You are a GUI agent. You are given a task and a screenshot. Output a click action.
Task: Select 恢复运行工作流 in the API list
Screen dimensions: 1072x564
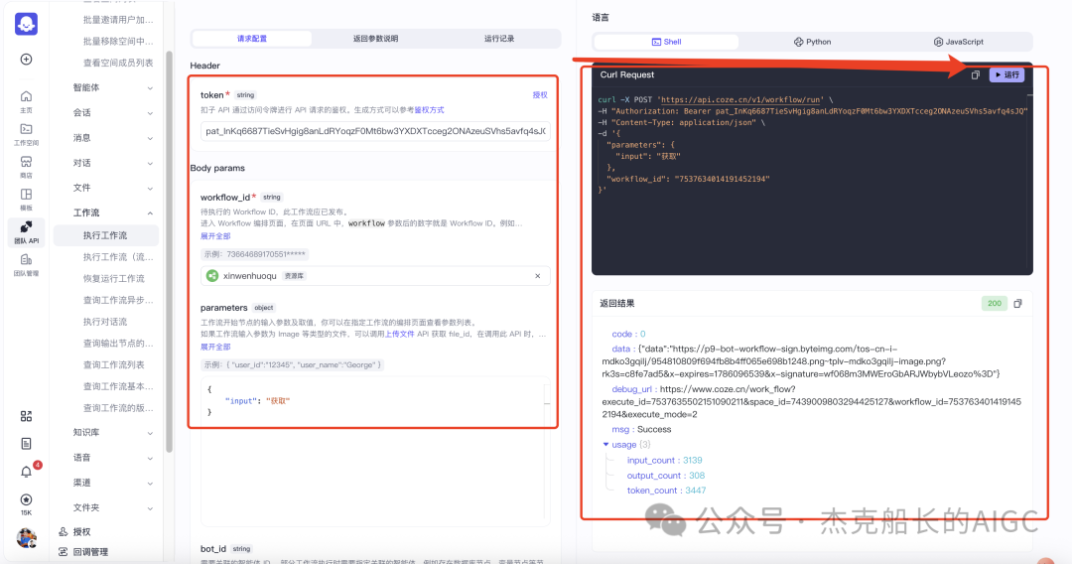pos(113,279)
